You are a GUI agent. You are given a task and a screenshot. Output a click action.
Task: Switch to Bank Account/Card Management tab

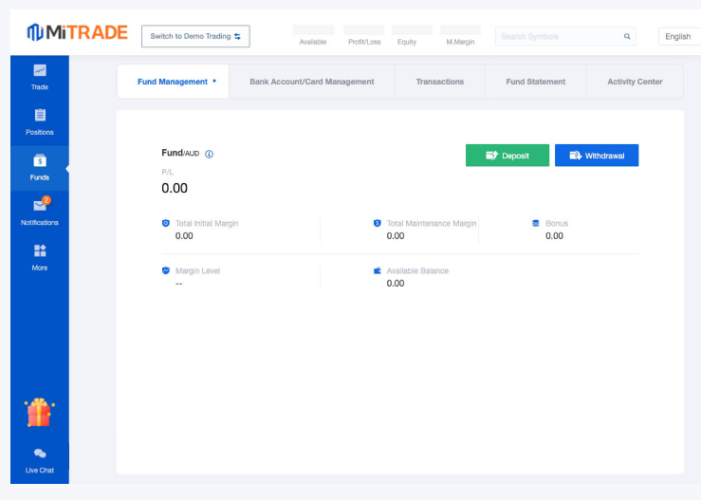[x=311, y=82]
